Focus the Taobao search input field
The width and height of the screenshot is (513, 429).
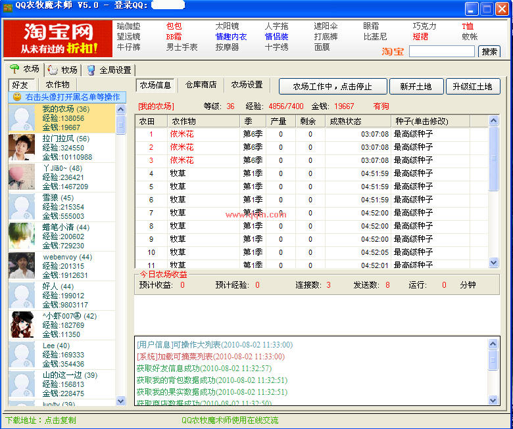point(442,51)
